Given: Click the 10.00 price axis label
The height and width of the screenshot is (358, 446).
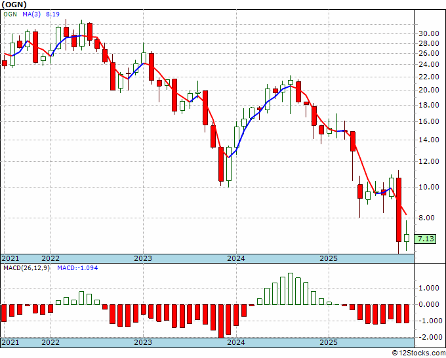Looking at the screenshot, I should point(429,187).
